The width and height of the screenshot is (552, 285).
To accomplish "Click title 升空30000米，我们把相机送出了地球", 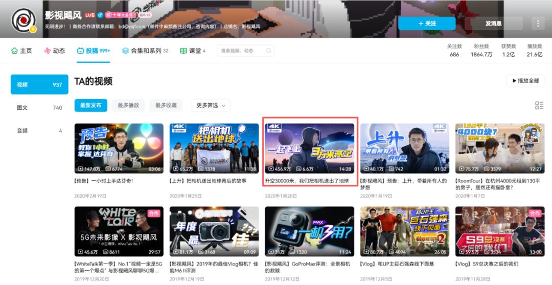I will pyautogui.click(x=307, y=181).
